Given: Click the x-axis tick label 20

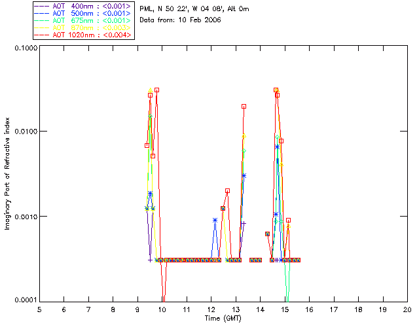Looking at the screenshot, I should click(x=407, y=309).
